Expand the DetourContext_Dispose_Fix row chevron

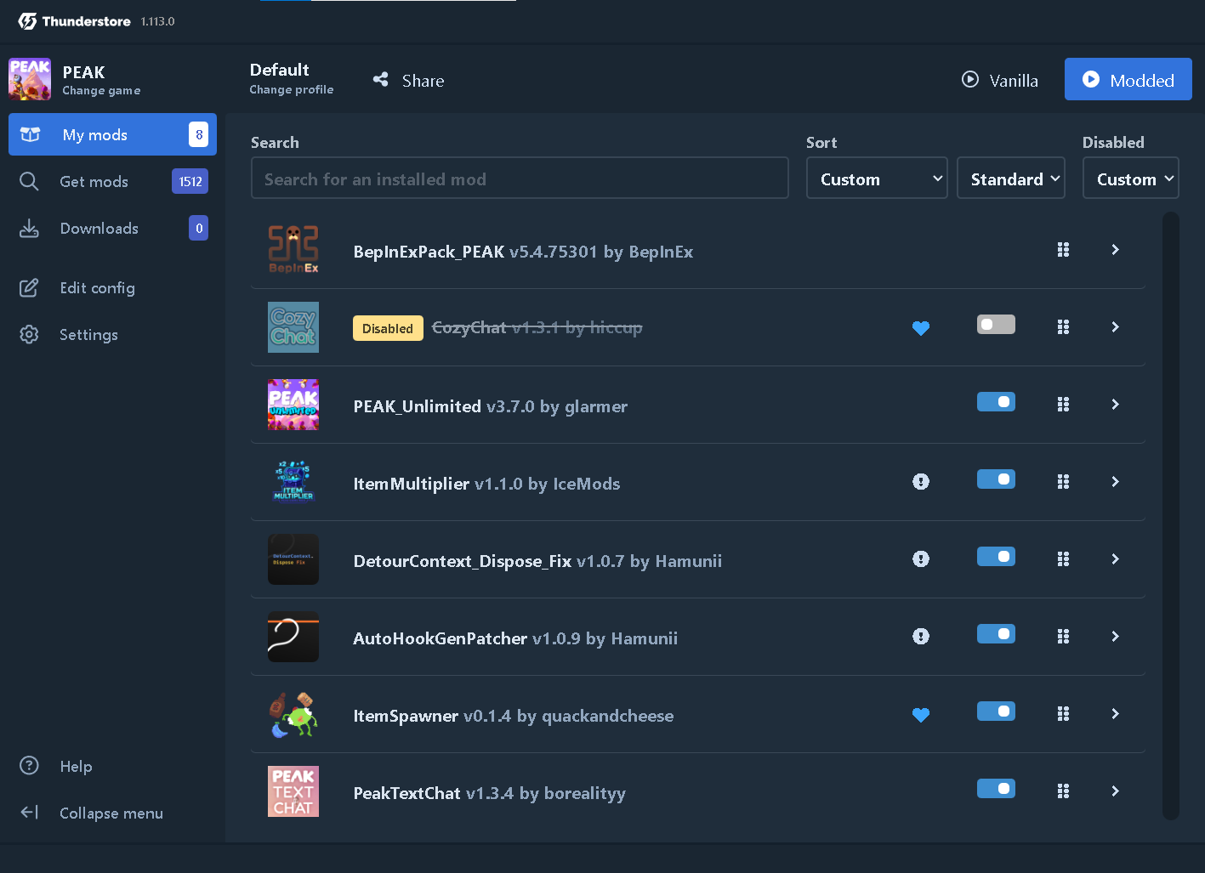(1115, 559)
